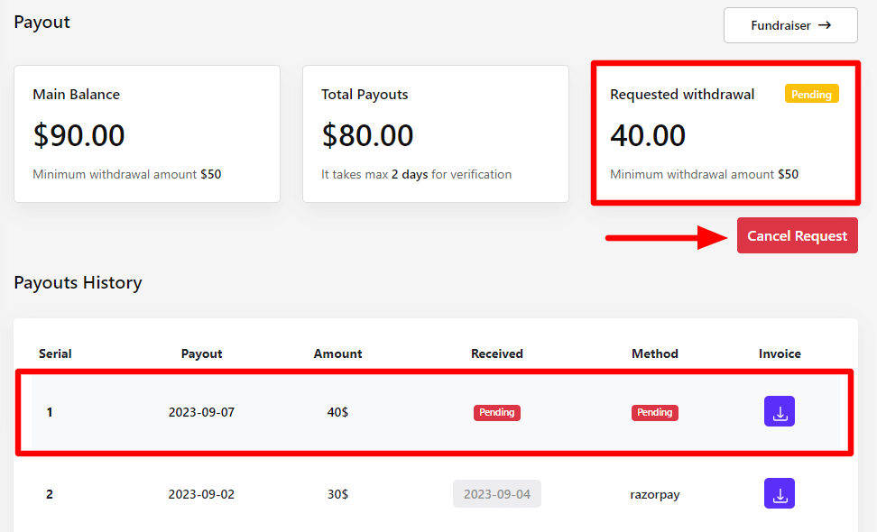The height and width of the screenshot is (532, 877).
Task: Click the Amount column header
Action: pos(337,353)
